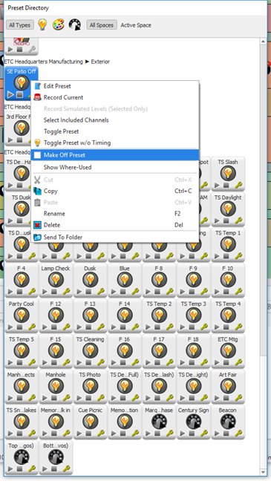Play the SE Patio Off preset
Viewport: 271px width, 484px height.
[10, 95]
